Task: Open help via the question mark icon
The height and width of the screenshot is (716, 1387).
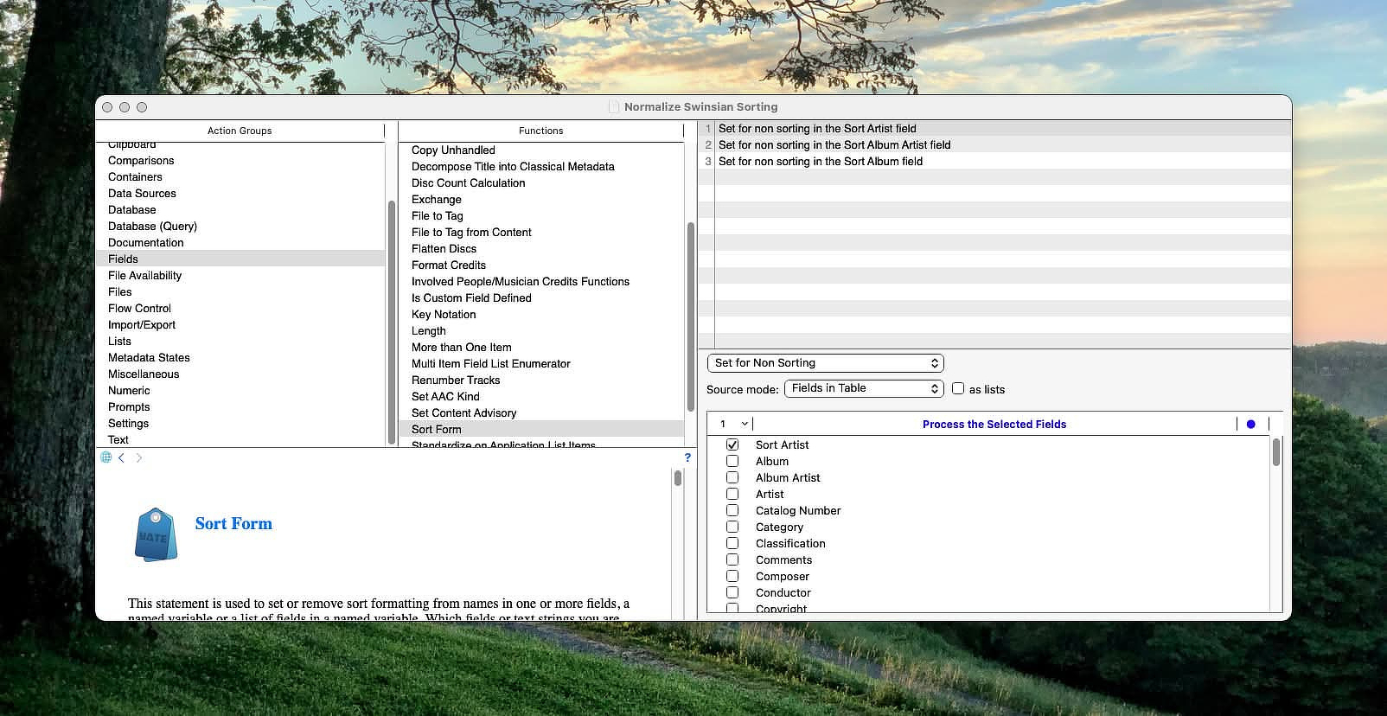Action: 687,457
